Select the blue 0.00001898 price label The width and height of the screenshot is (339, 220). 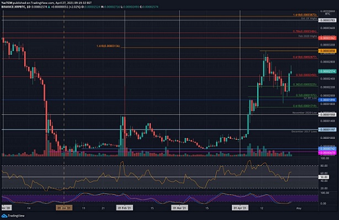327,100
